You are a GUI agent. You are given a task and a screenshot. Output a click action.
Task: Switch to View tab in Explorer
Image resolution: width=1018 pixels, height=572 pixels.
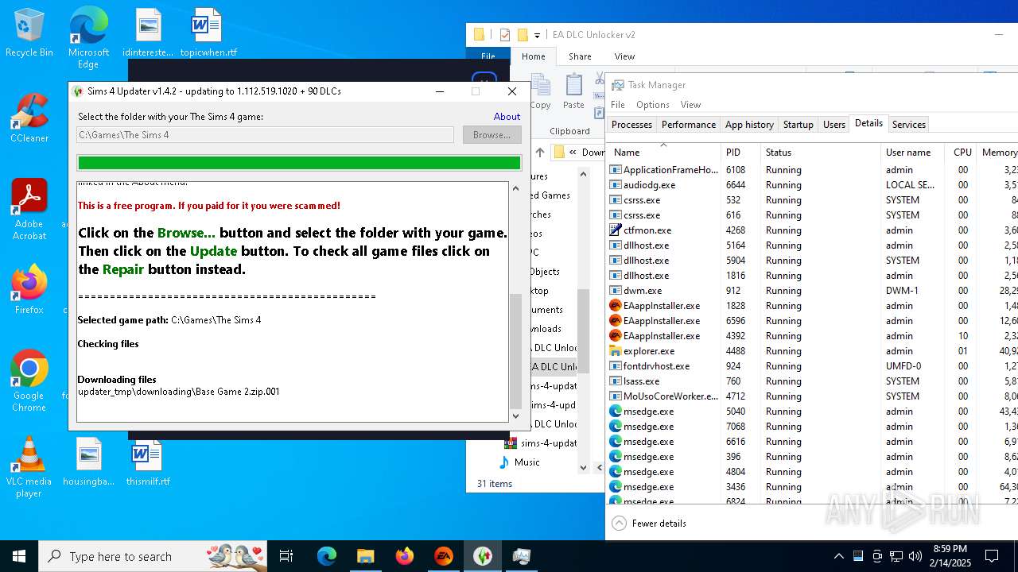click(624, 56)
